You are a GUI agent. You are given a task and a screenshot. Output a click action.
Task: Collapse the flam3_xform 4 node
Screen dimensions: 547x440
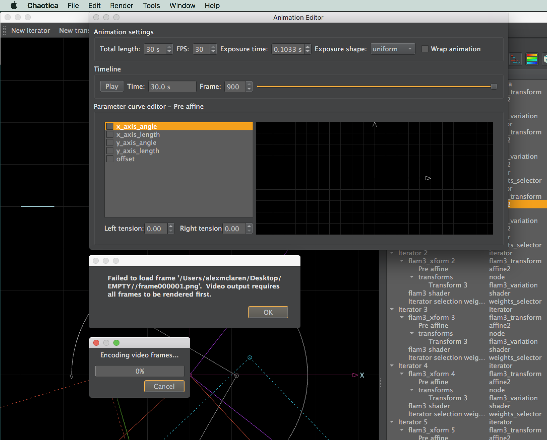coord(402,374)
